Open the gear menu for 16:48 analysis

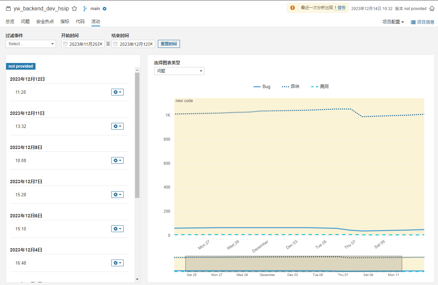(117, 263)
